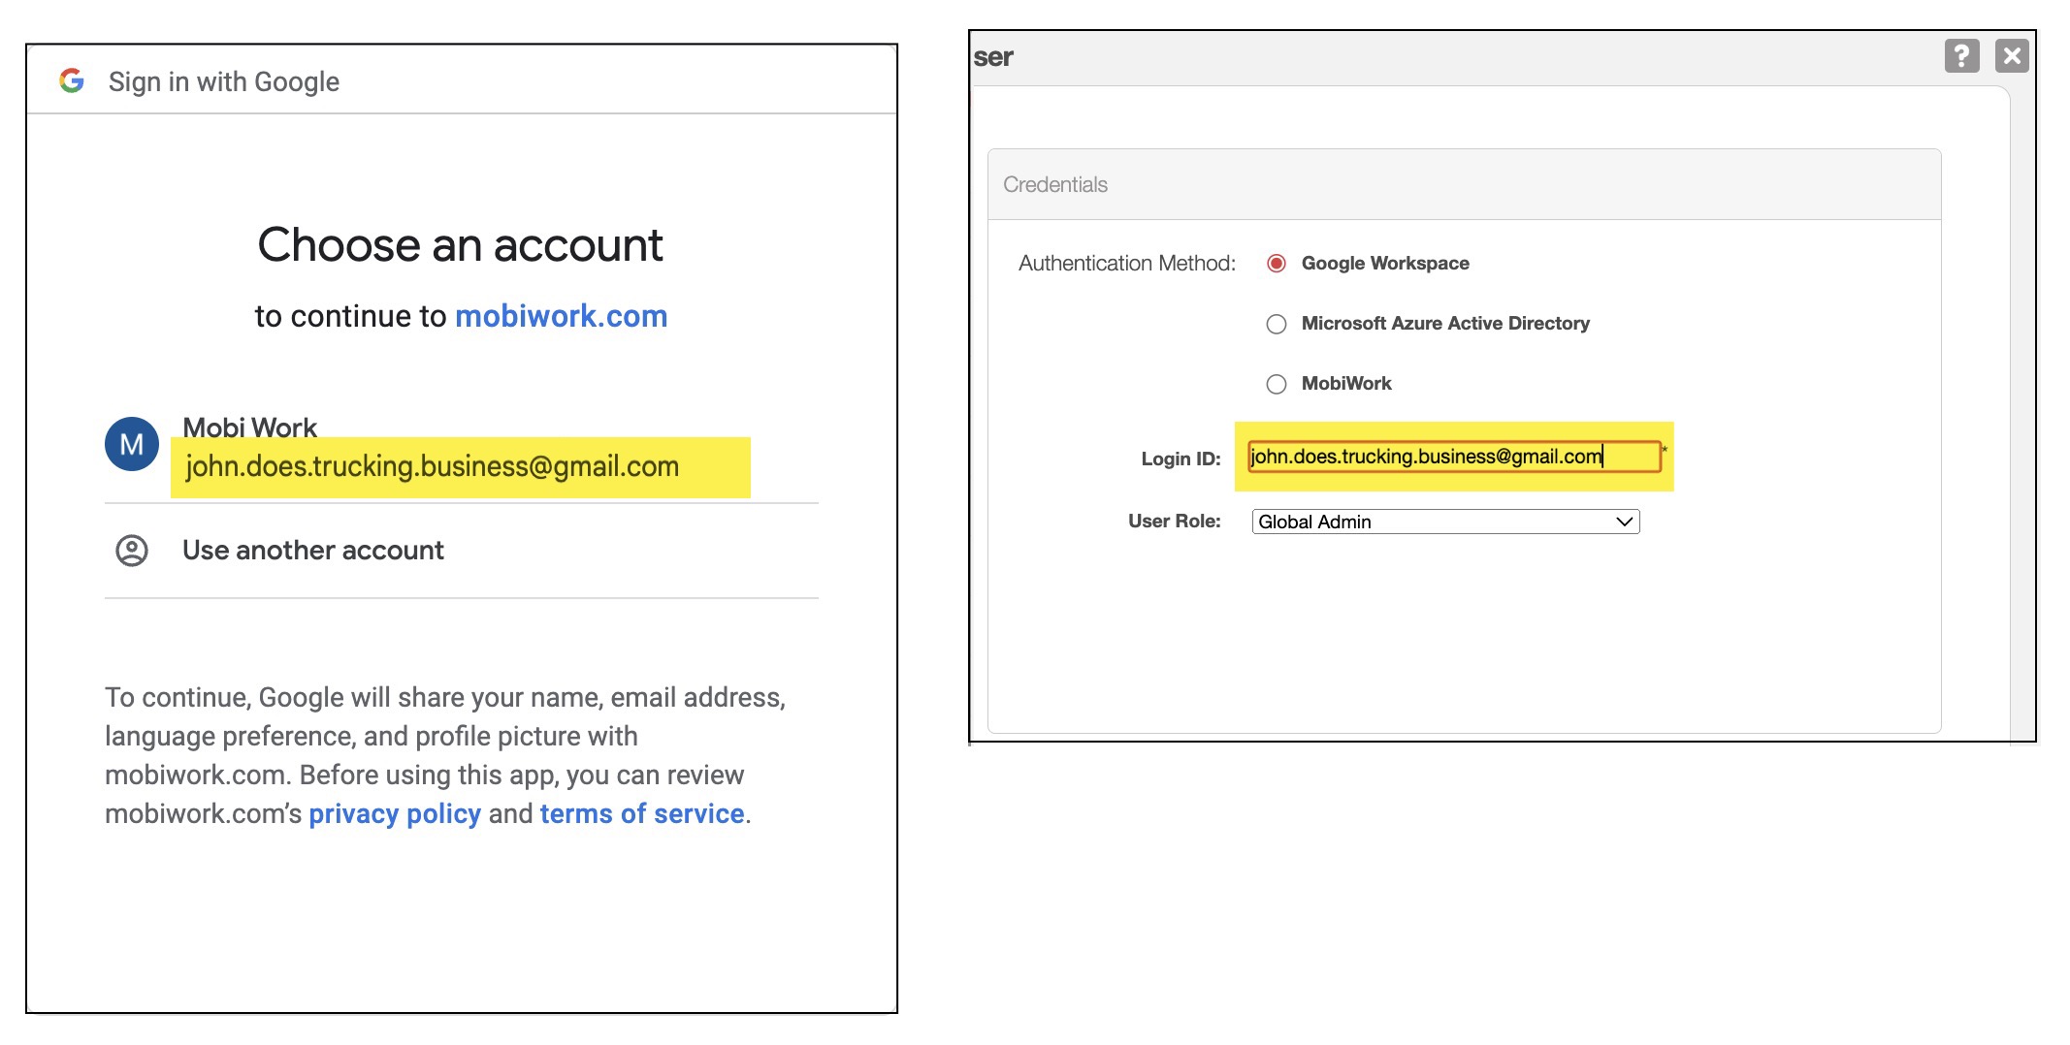2070x1045 pixels.
Task: Open help with the question mark icon
Action: [1961, 56]
